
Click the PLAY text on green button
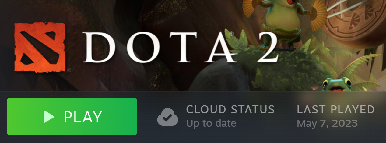coord(83,117)
